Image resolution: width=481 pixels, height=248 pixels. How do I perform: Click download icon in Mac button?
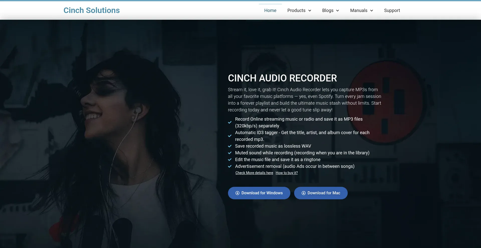click(303, 193)
